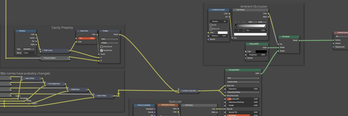Click the grip icon on Combine Cavity Data node
Viewport: 348px width, 116px height.
tap(197, 91)
